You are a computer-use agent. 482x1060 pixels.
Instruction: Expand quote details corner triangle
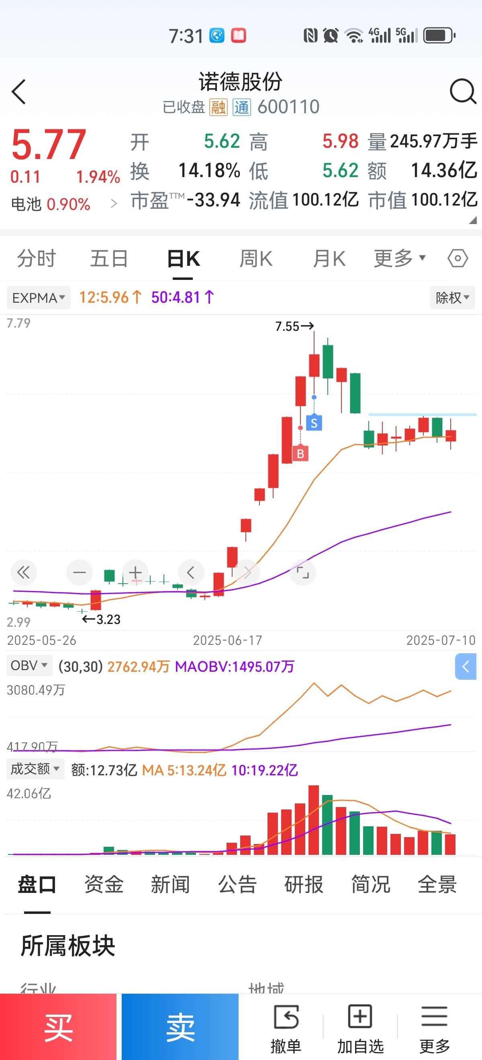click(x=473, y=220)
